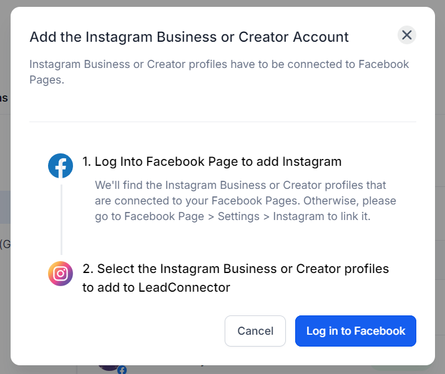Click the dialog title about adding Instagram account
This screenshot has height=374, width=445.
(189, 37)
